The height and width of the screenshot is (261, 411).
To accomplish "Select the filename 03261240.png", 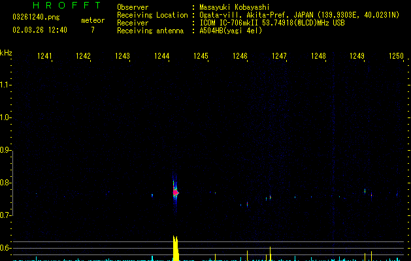I will coord(36,17).
